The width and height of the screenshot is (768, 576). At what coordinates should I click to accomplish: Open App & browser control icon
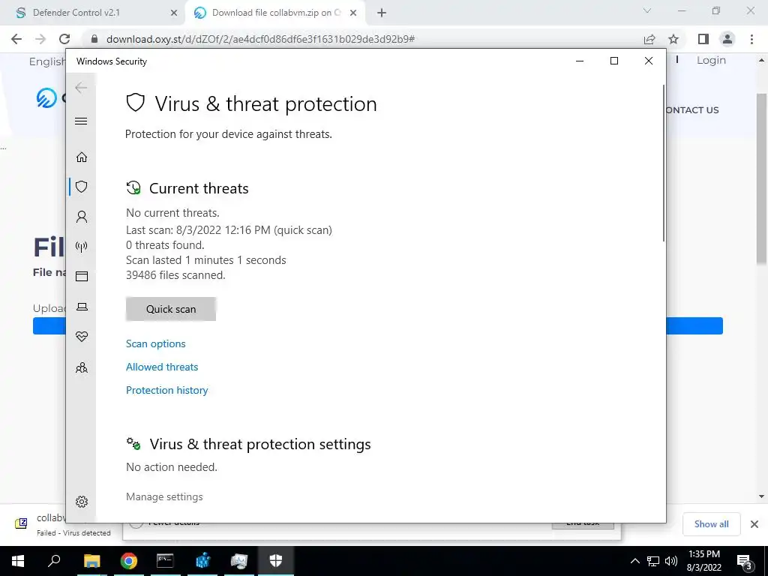[82, 276]
